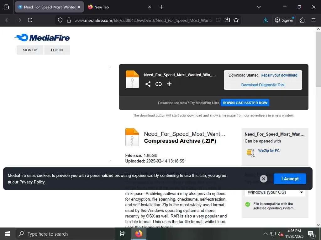Image resolution: width=321 pixels, height=240 pixels.
Task: View site security padlock info
Action: [69, 20]
